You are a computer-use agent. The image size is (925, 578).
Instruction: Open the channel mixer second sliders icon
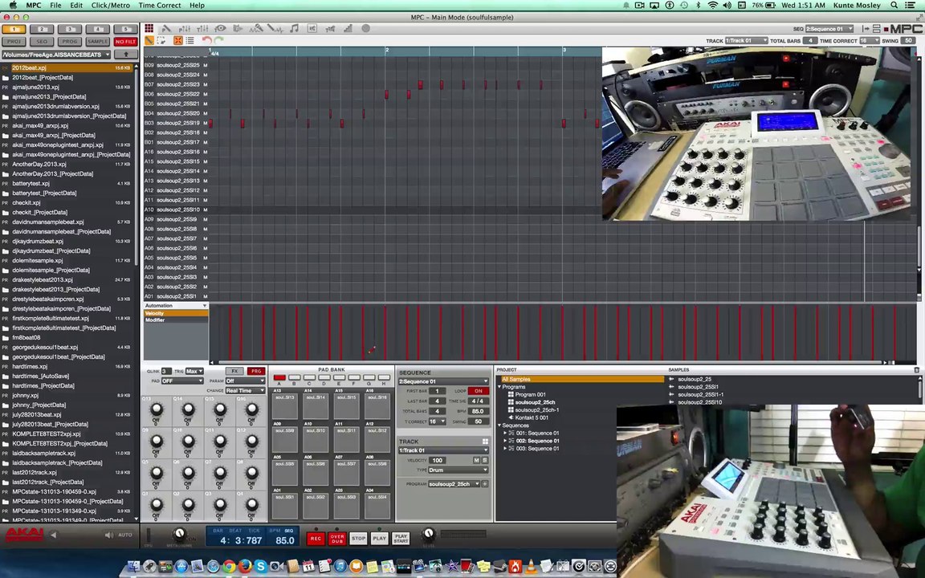[202, 28]
